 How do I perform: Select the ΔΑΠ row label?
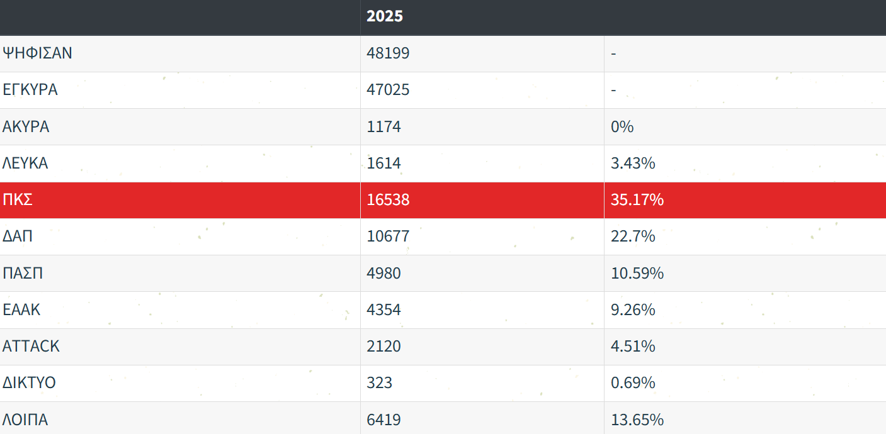click(18, 236)
